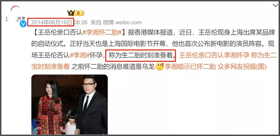Open the link 王岳伦亲口否认李湘怀孕
280x136 pixels.
[x=214, y=55]
